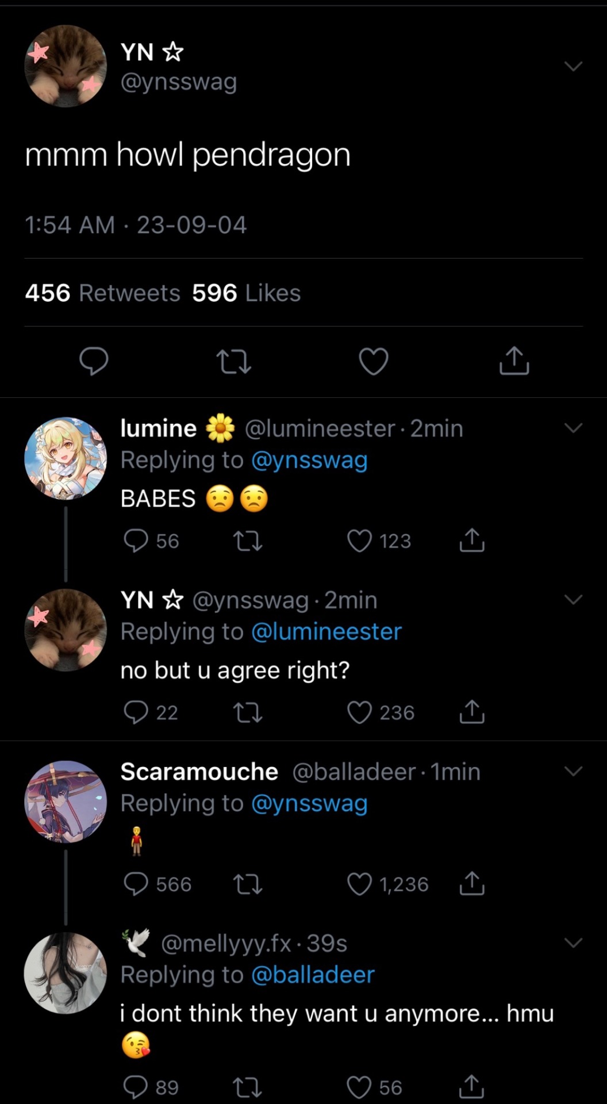Image resolution: width=607 pixels, height=1104 pixels.
Task: Open Scaramouche's profile picture
Action: (x=66, y=802)
